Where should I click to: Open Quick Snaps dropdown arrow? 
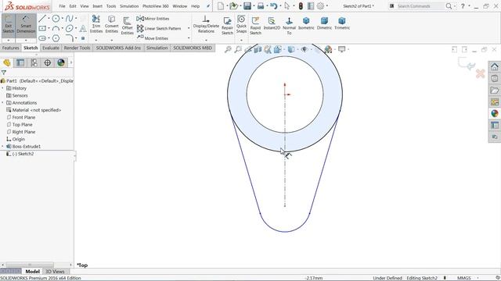tap(241, 40)
